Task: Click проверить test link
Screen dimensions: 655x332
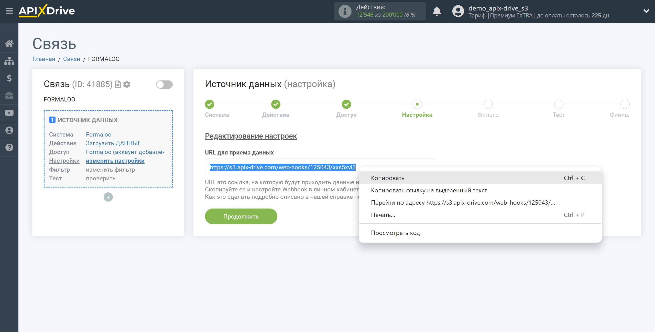Action: point(101,178)
